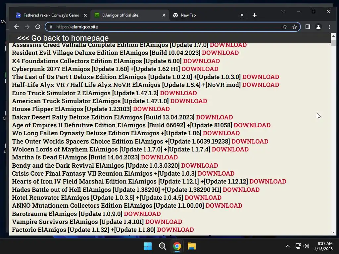Download Resident Evil Village Deluxe Edition
This screenshot has height=254, width=339.
pos(220,53)
